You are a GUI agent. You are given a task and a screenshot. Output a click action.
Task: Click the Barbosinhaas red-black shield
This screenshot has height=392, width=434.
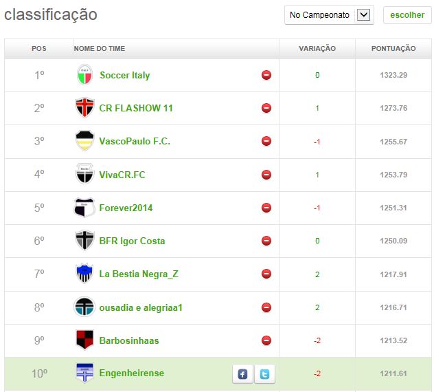[84, 340]
